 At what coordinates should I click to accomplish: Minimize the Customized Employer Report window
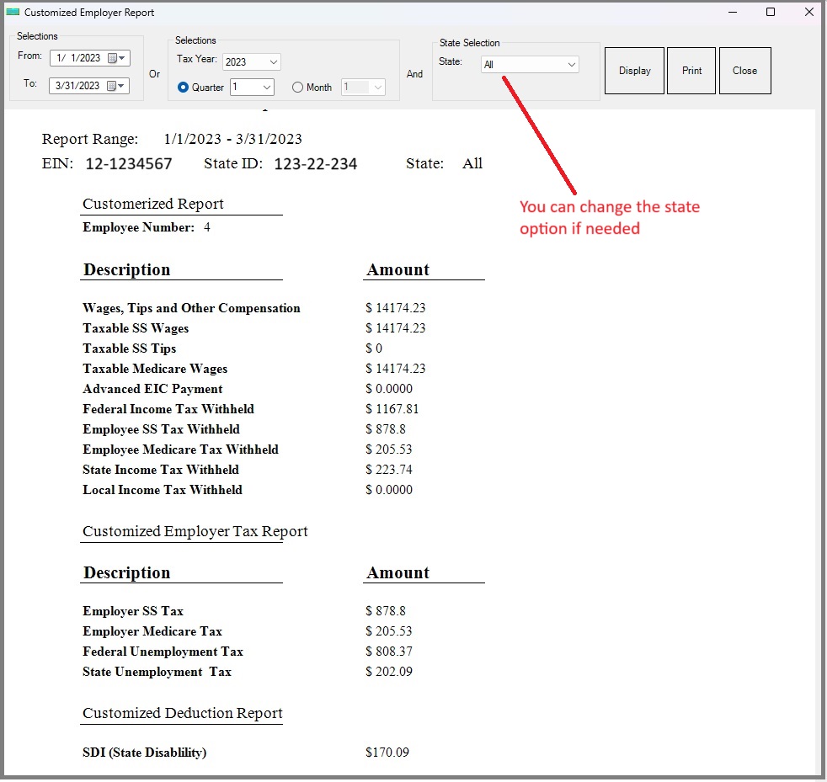pyautogui.click(x=732, y=13)
